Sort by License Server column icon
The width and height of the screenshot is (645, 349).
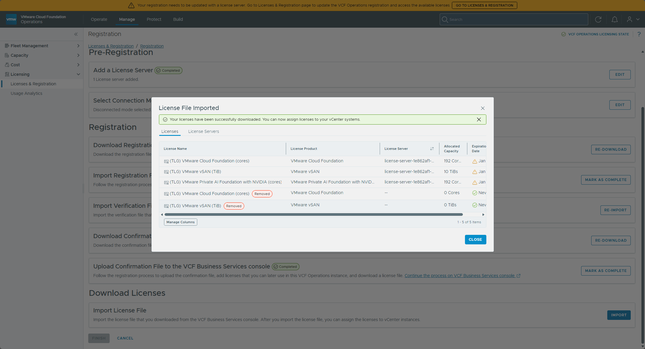click(x=432, y=149)
